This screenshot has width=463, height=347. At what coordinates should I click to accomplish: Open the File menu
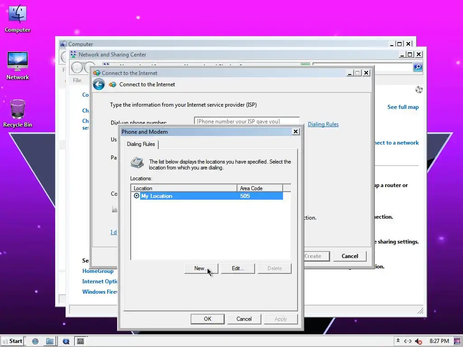77,80
